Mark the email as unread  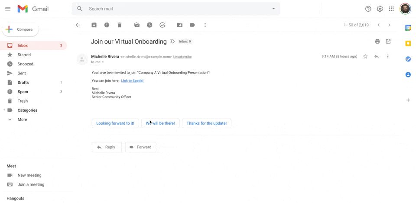(x=137, y=25)
